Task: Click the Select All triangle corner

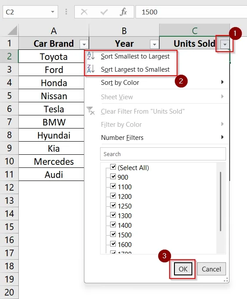Action: (13, 31)
